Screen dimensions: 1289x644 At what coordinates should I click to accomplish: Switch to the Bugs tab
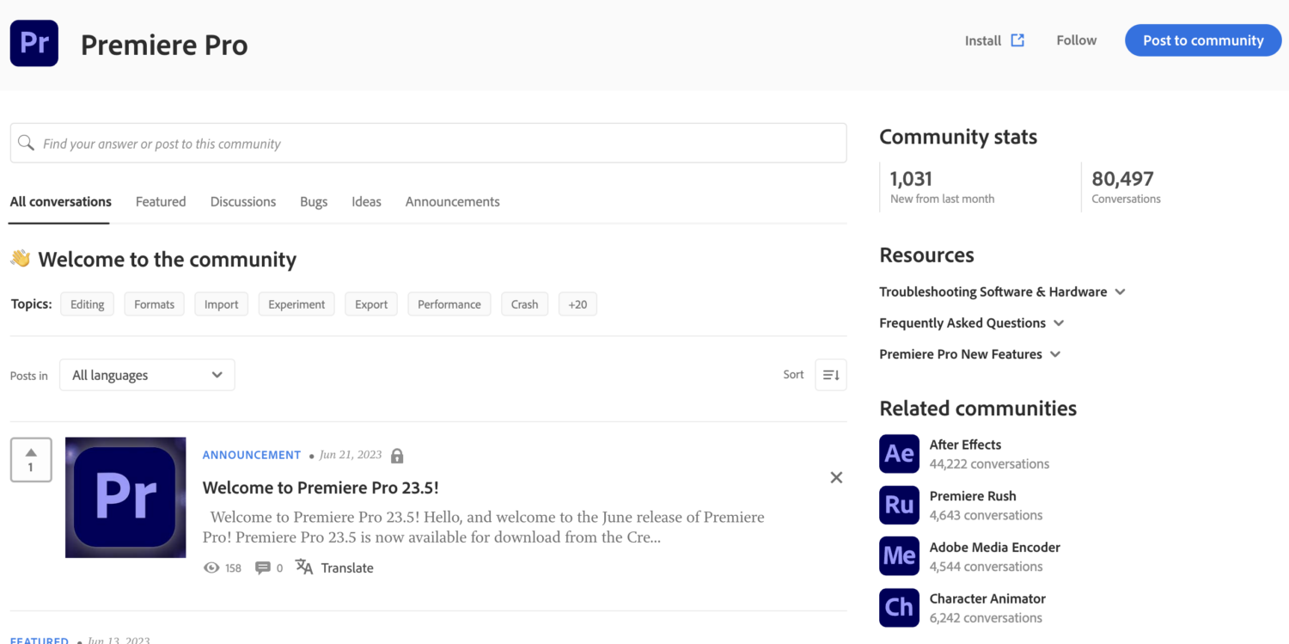coord(314,201)
